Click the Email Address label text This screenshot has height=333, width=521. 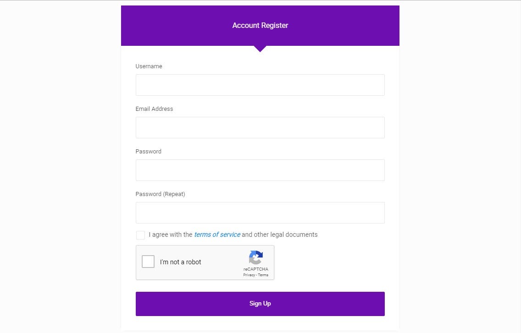point(154,109)
